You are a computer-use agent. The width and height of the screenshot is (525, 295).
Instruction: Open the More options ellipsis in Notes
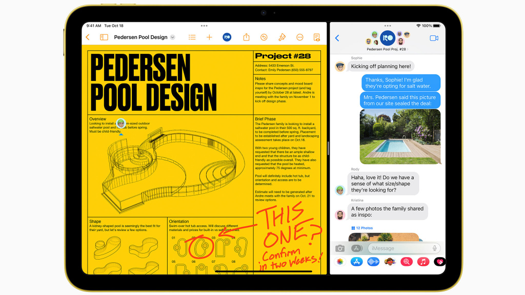(299, 37)
